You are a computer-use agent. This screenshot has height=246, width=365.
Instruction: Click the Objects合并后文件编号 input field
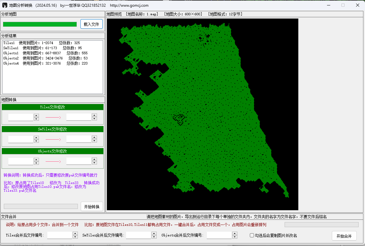[219, 235]
